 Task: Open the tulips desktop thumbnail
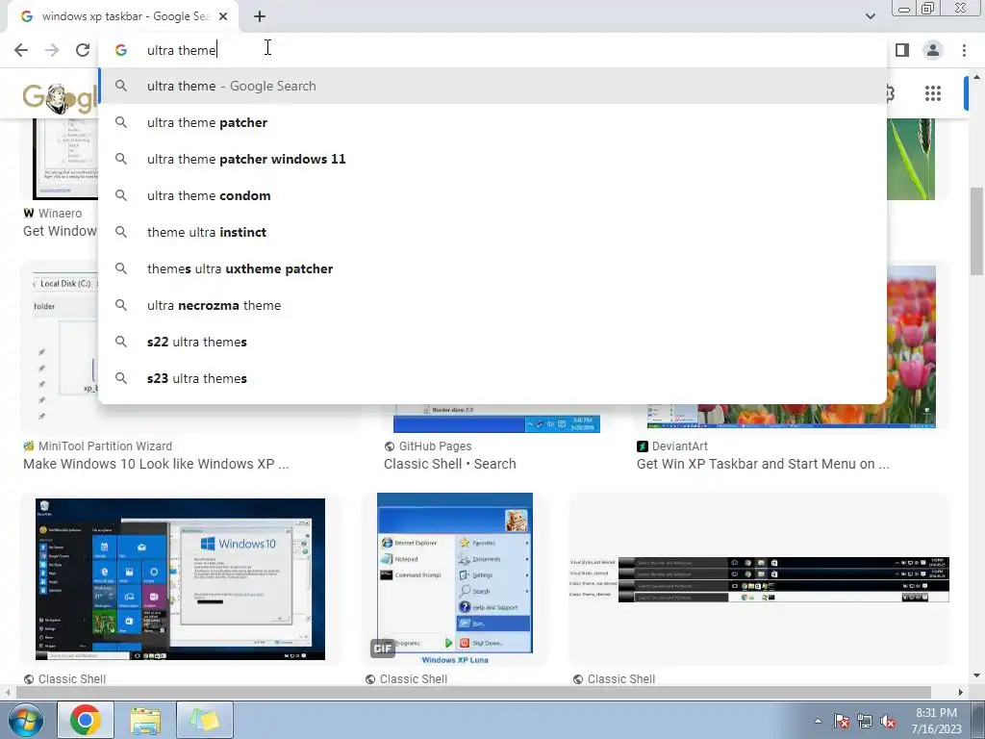click(x=911, y=345)
